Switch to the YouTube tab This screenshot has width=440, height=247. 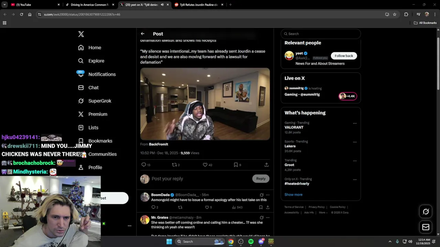click(x=35, y=4)
